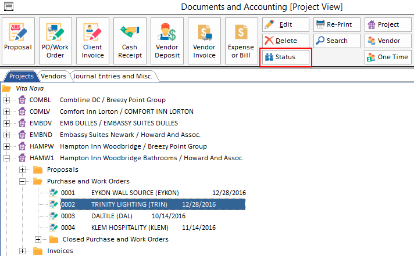
Task: Open the Cash Receipt tool
Action: pyautogui.click(x=130, y=40)
